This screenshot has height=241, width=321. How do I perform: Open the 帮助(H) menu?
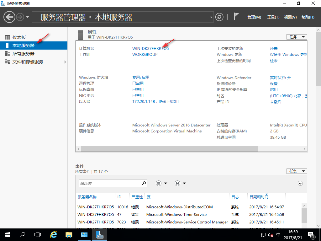pos(308,17)
